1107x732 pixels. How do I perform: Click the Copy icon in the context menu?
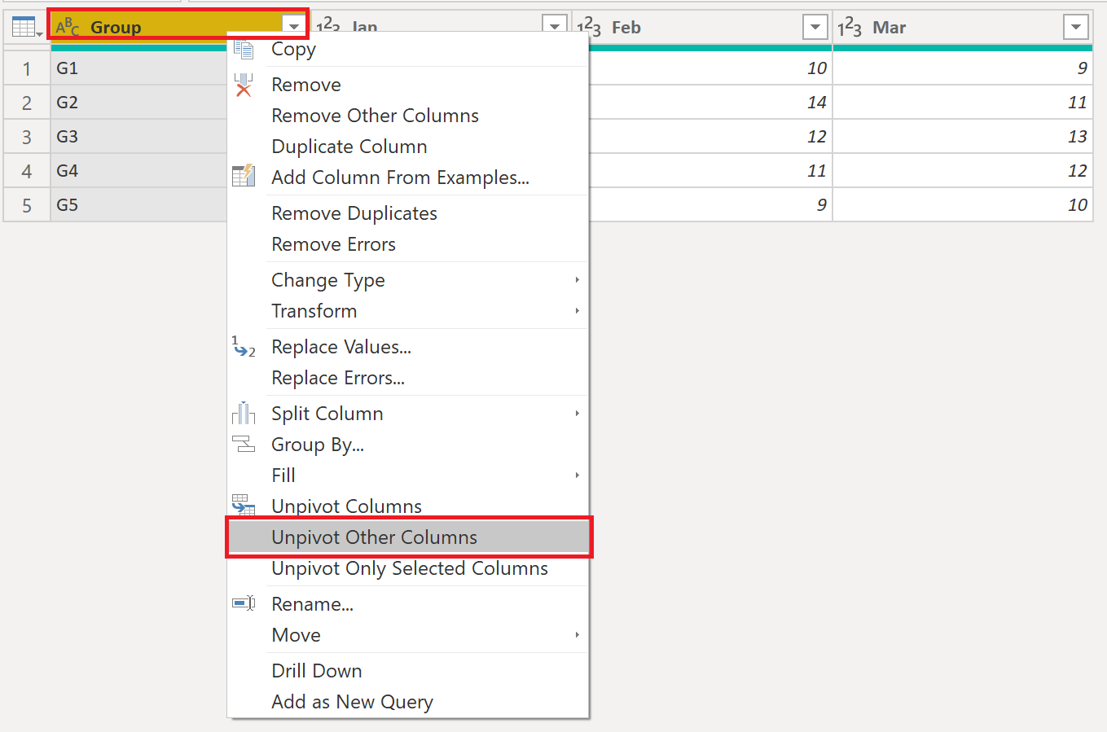(x=244, y=49)
